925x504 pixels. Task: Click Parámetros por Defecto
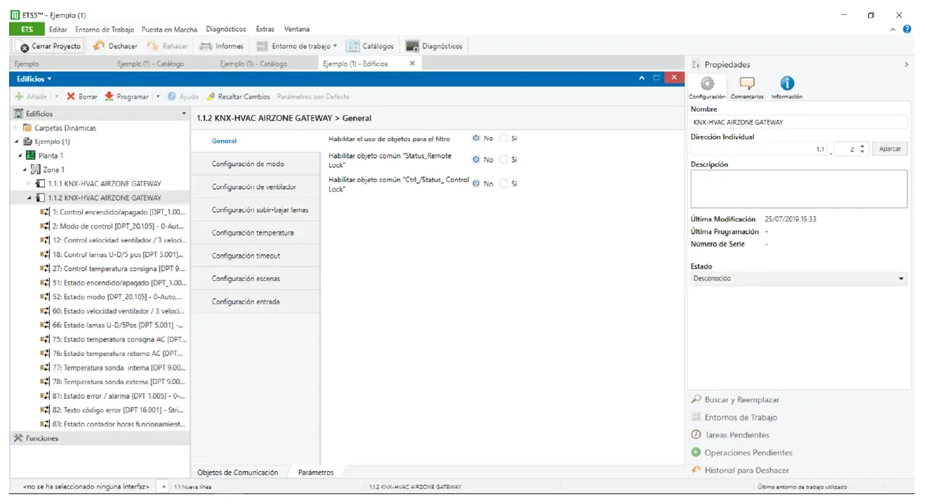coord(313,97)
